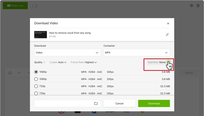Browse for output folder icon
Screen dimensions: 204x116
point(96,104)
